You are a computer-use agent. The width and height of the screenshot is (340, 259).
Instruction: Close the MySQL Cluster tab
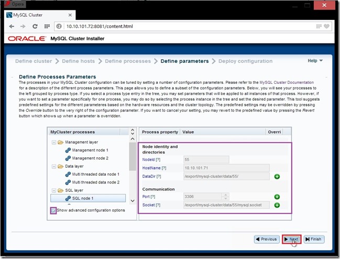(70, 15)
